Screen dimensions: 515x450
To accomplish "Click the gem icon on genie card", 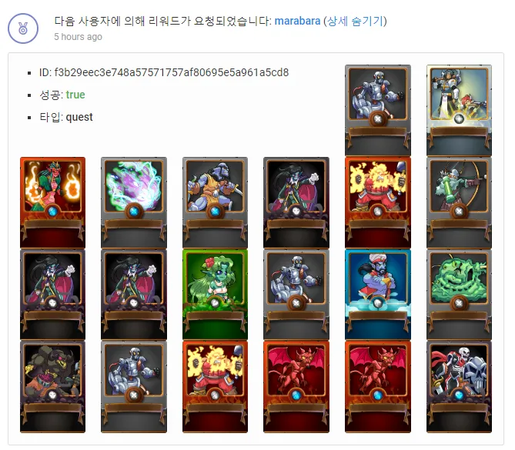I will pyautogui.click(x=378, y=303).
